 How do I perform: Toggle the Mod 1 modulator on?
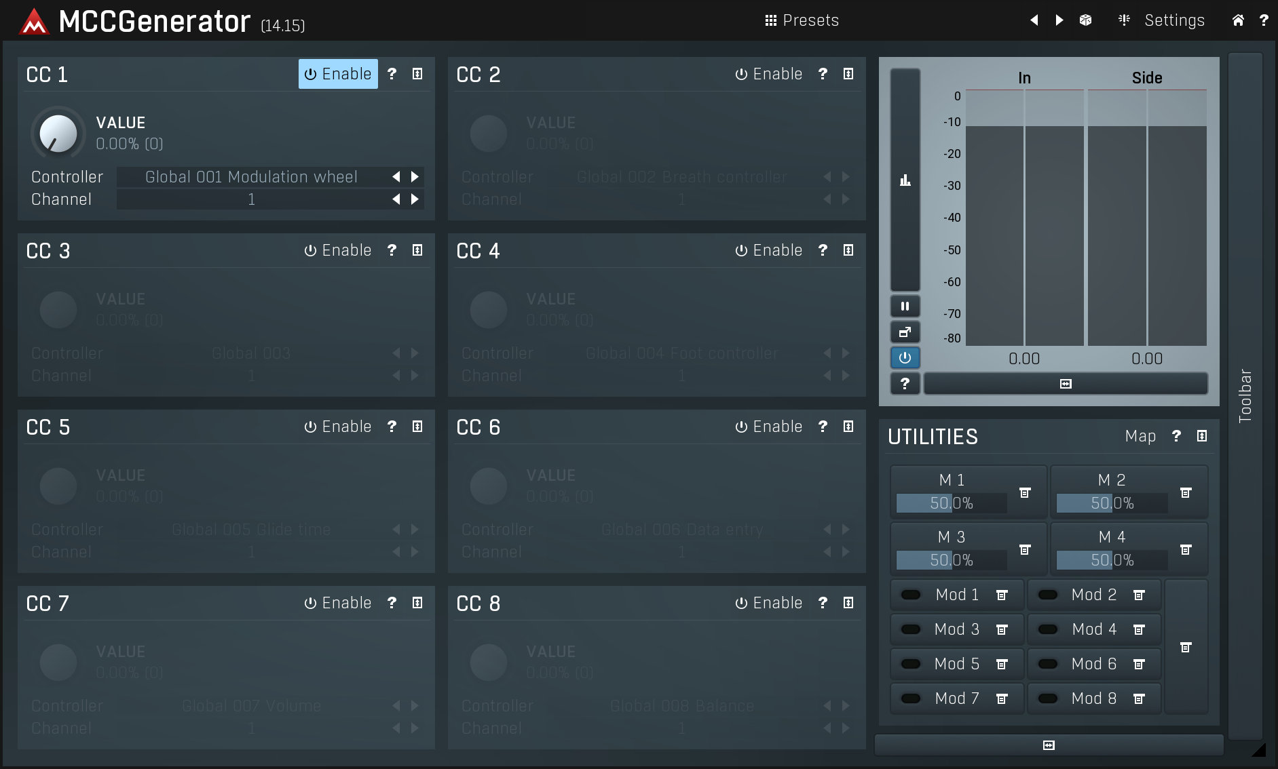click(910, 595)
